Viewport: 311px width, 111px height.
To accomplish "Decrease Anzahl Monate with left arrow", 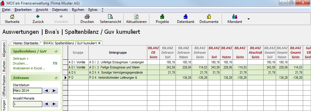I will point(47,104).
